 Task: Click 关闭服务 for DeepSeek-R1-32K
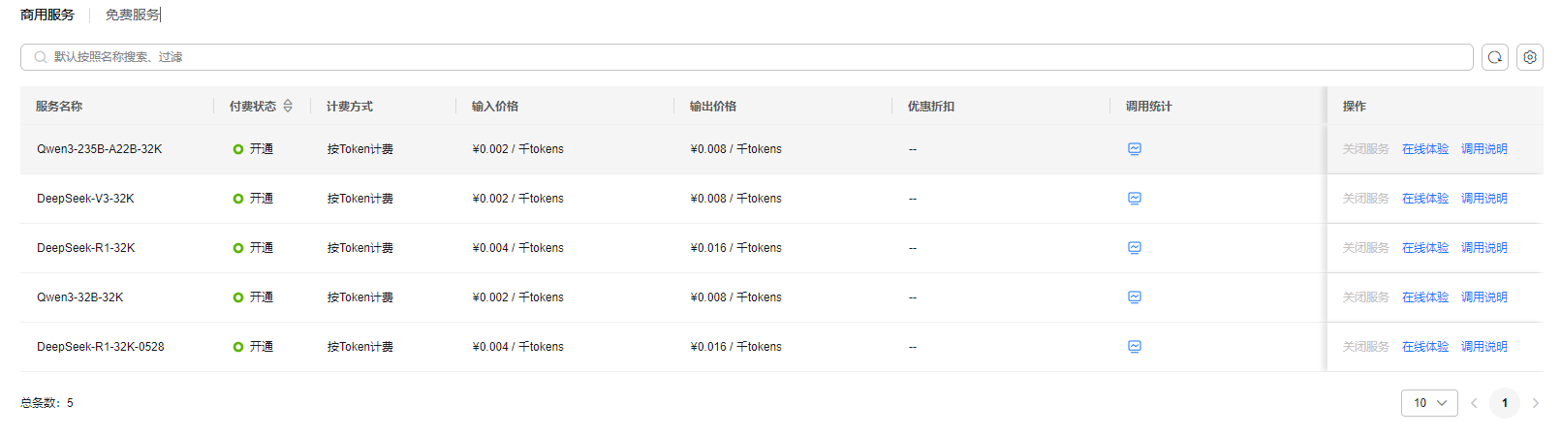tap(1366, 248)
